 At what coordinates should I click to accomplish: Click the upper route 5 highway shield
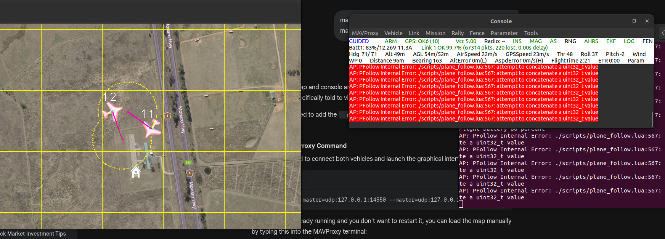(167, 115)
